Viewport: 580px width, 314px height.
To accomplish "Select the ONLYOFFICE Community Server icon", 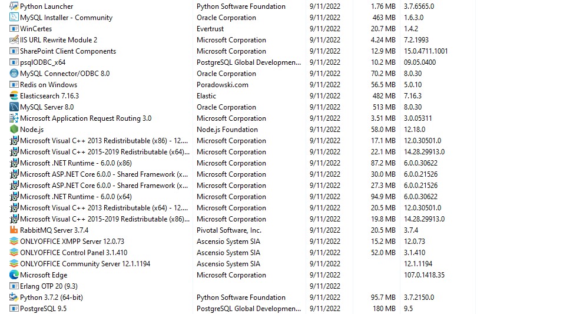I will [x=14, y=264].
